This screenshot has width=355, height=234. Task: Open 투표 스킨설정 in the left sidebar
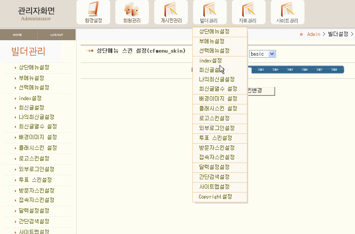click(35, 180)
